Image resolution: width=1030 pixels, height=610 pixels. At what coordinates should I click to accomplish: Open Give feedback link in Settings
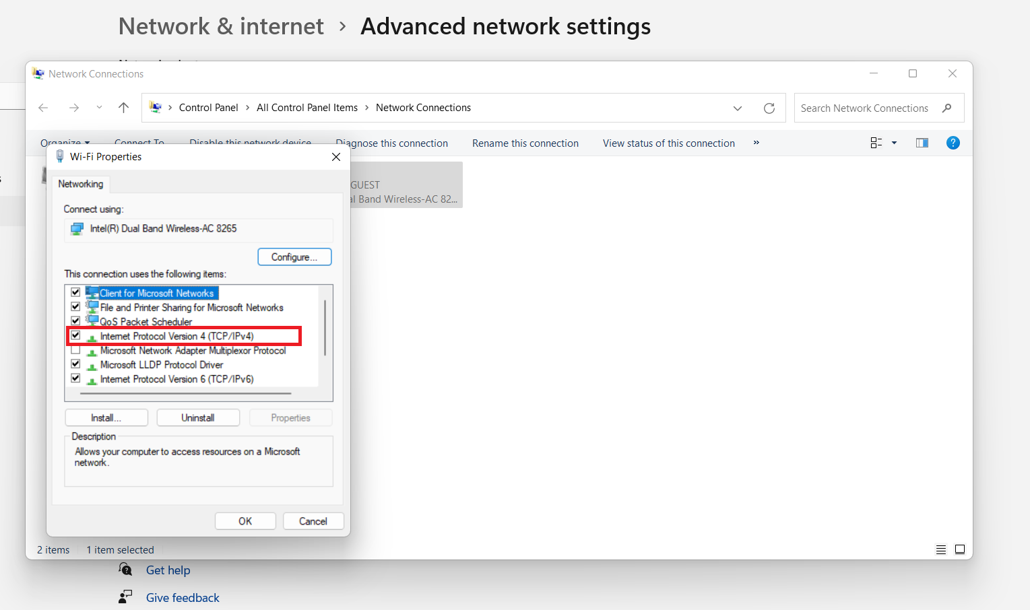point(183,598)
